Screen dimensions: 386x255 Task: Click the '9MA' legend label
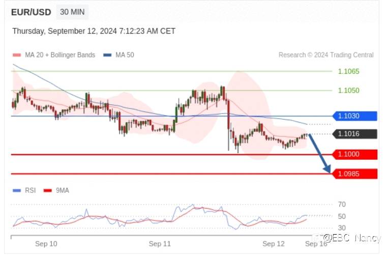pyautogui.click(x=62, y=190)
